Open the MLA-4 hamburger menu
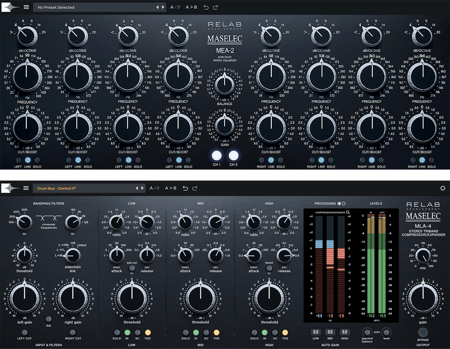Viewport: 450px width, 349px height. (26, 188)
